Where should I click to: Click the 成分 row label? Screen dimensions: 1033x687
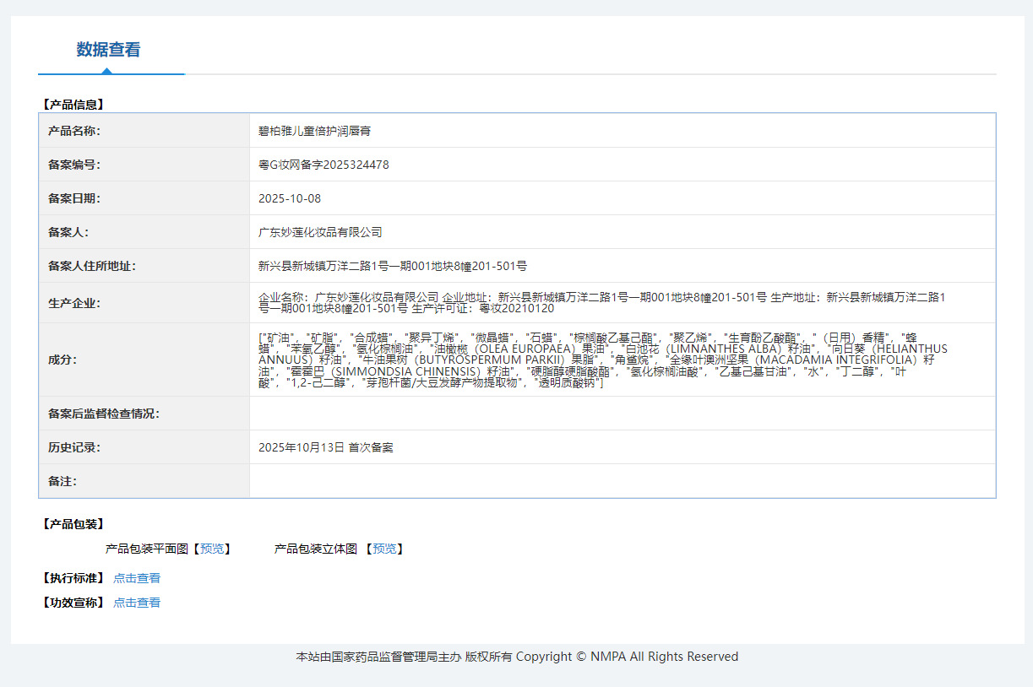(63, 360)
